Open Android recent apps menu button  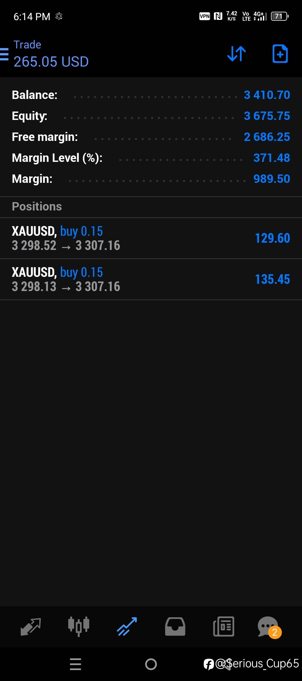tap(75, 664)
